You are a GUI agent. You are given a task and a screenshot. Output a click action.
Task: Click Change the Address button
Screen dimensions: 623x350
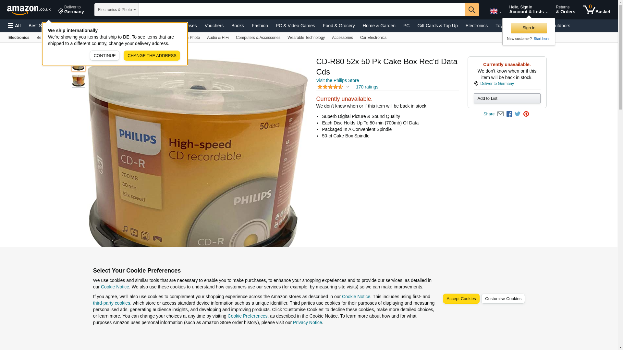[152, 55]
